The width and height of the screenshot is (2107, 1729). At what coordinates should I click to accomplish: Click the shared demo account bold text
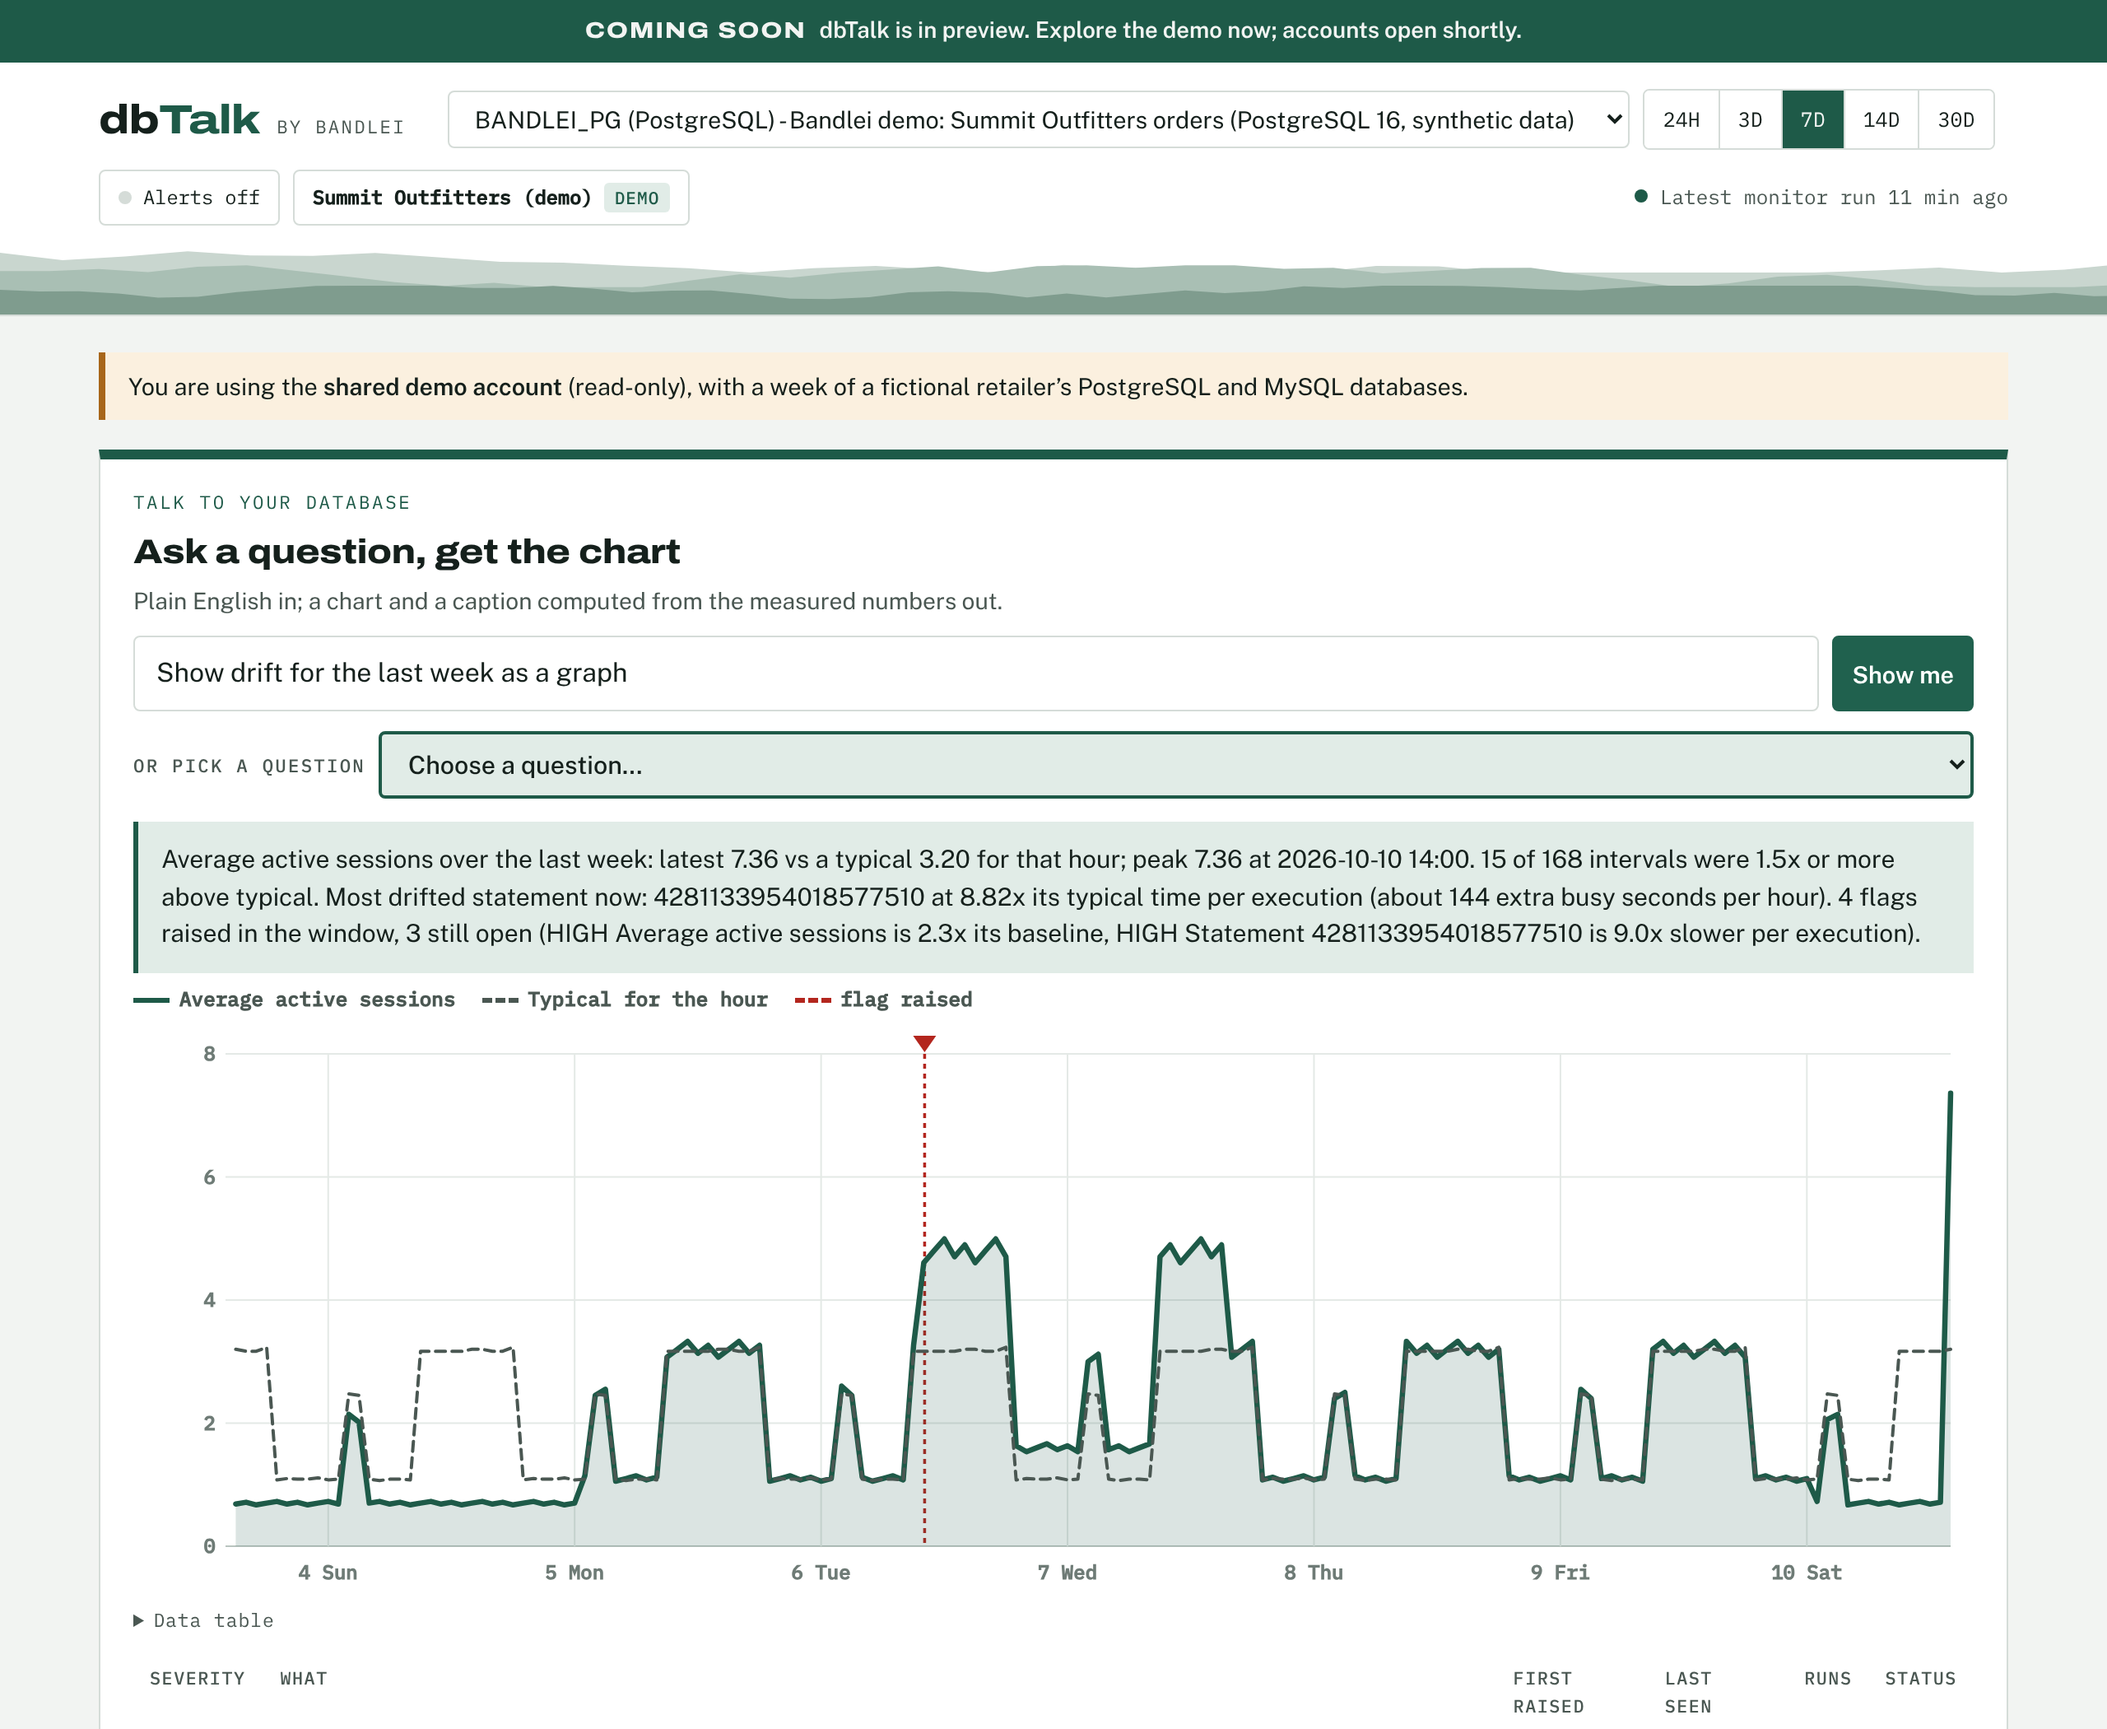tap(442, 386)
